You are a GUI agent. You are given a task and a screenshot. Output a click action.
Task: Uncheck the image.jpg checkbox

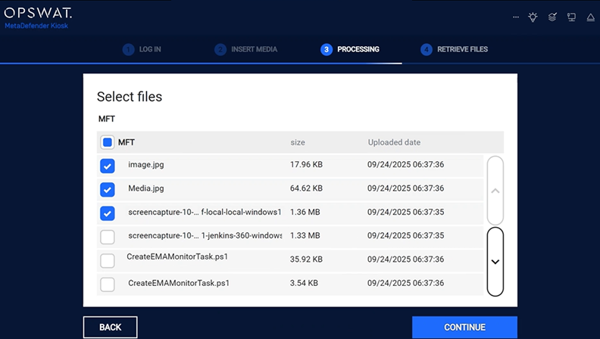tap(108, 166)
